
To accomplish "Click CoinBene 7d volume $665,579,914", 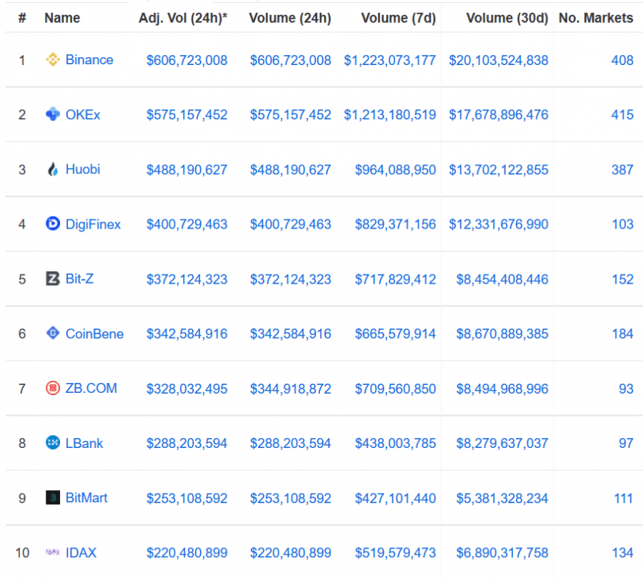I will 395,334.
